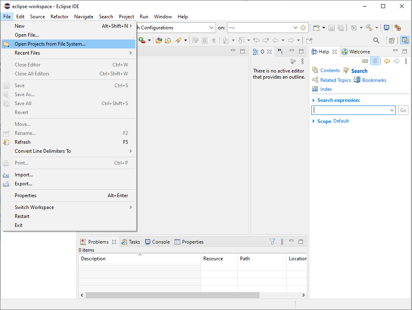Click the Previous Annotation arrow icon
The image size is (412, 310).
tap(241, 40)
